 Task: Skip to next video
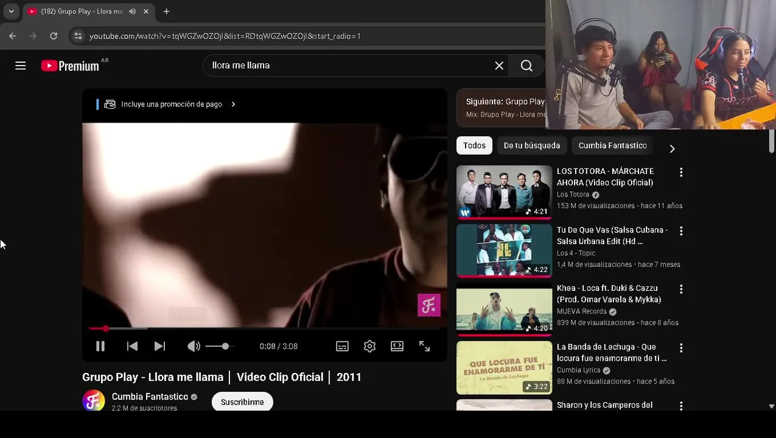click(x=159, y=346)
